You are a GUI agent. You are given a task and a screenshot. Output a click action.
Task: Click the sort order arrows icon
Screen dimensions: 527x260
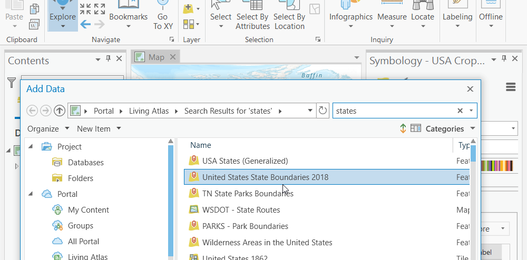coord(403,128)
